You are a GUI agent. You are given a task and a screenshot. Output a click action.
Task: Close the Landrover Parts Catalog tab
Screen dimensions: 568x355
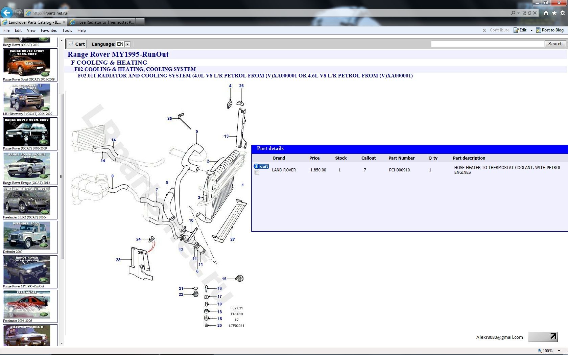tap(64, 22)
